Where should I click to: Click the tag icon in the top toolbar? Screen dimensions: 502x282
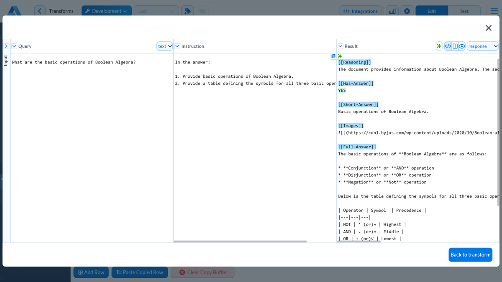pos(187,10)
